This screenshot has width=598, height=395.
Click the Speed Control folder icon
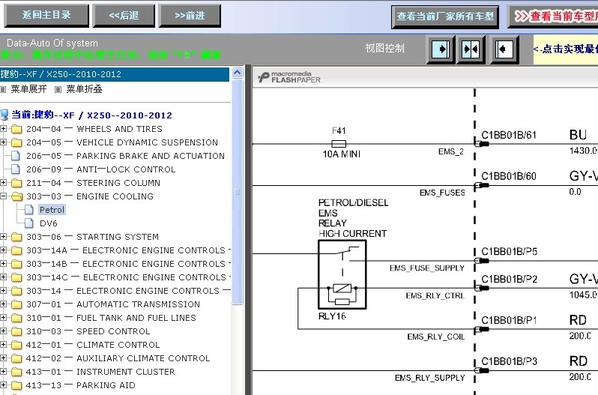16,331
